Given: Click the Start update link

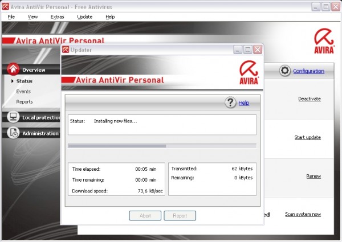Looking at the screenshot, I should [x=308, y=137].
